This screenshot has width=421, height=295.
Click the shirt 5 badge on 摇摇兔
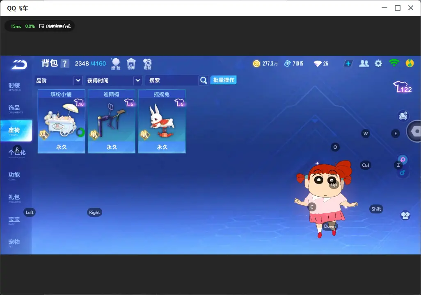tap(179, 102)
